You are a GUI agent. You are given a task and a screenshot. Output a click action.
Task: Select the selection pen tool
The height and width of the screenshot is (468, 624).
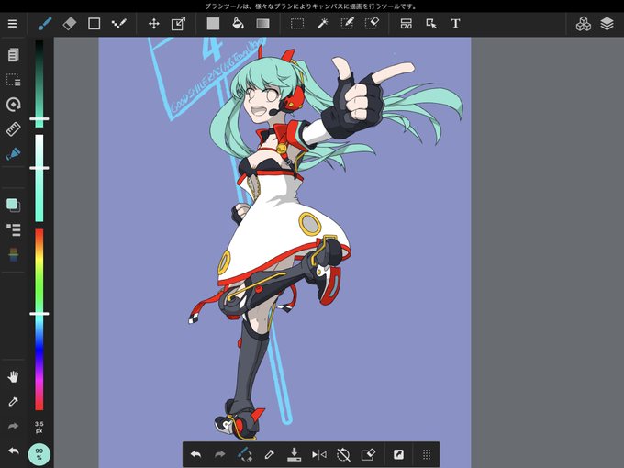coord(347,24)
